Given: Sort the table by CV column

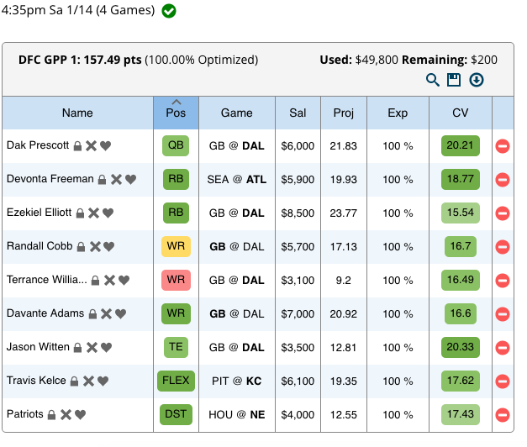Looking at the screenshot, I should click(x=460, y=113).
